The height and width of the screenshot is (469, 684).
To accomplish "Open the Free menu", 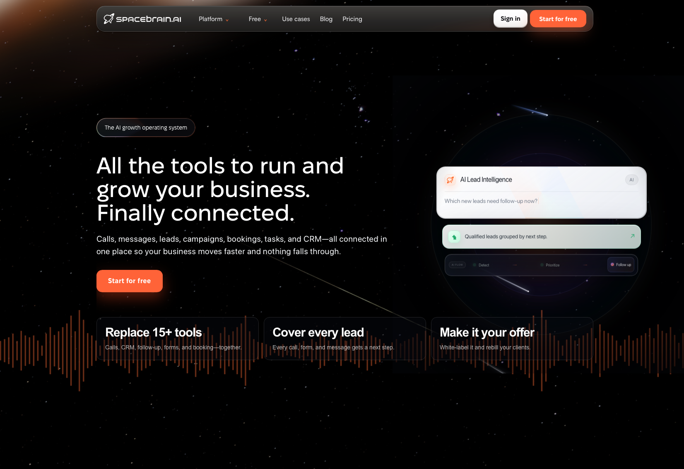I will (x=255, y=19).
